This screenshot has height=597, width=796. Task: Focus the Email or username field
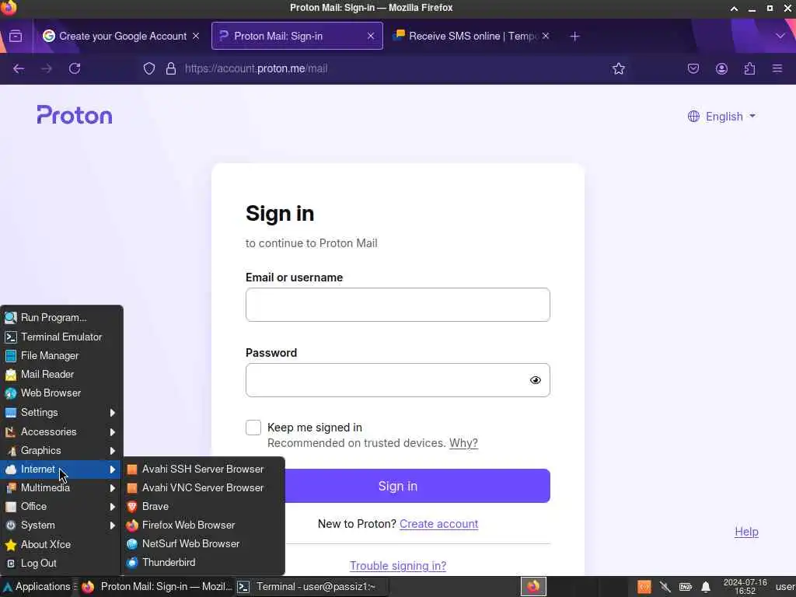click(397, 305)
